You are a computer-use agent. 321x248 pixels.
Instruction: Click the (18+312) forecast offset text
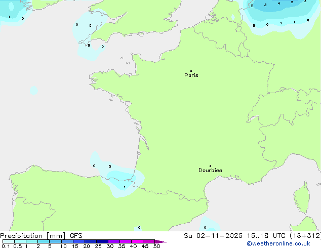tap(305, 236)
